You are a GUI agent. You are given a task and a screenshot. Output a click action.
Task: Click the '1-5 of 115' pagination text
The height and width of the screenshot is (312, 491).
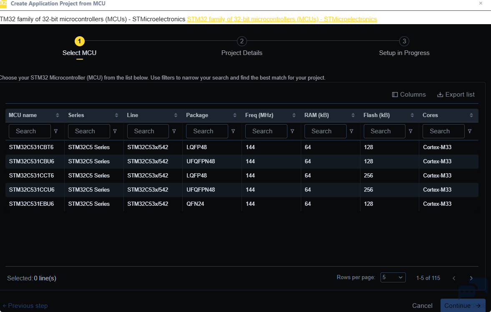[428, 278]
